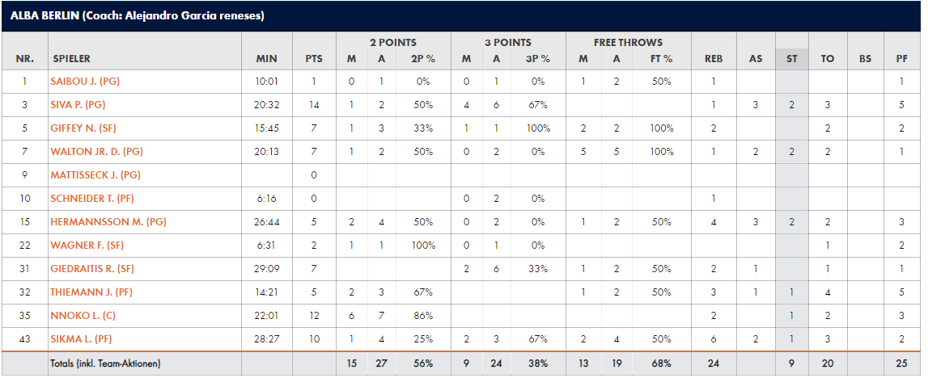928x378 pixels.
Task: Select MATTISSECK J. (PG) player link
Action: 96,174
